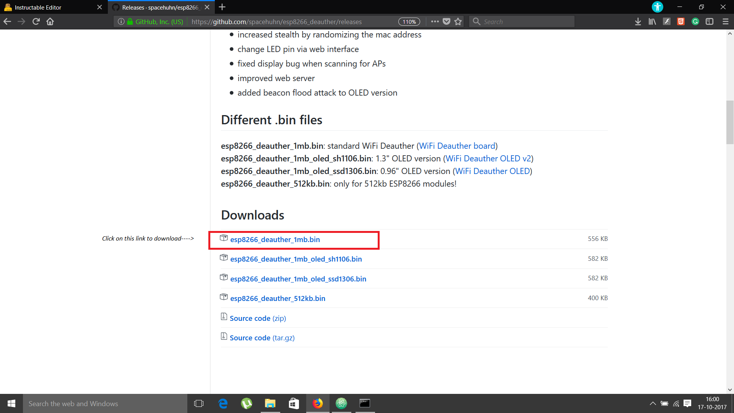This screenshot has height=413, width=734.
Task: Reset the 110% zoom level badge
Action: tap(409, 22)
